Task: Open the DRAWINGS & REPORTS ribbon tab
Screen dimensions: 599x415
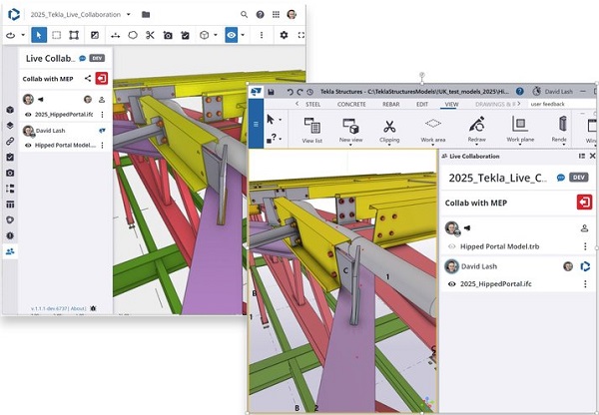Action: [x=495, y=104]
